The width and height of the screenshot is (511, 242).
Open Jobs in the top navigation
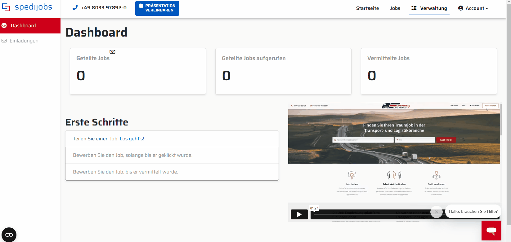[395, 8]
